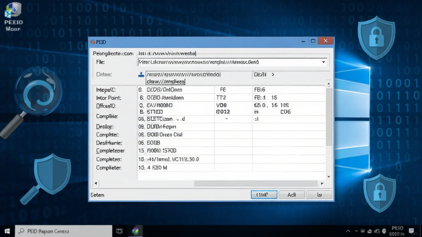Viewport: 422px width, 237px height.
Task: Select the 'TT2' cell in Intor Point row
Action: (x=221, y=98)
